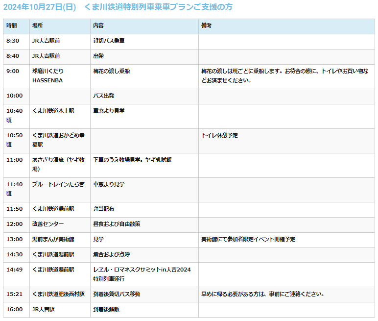Click the 球磨川くだり HASSENBA location cell
Image resolution: width=378 pixels, height=321 pixels.
coord(48,75)
